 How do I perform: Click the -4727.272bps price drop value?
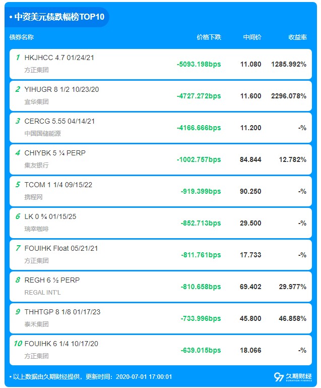pyautogui.click(x=199, y=96)
